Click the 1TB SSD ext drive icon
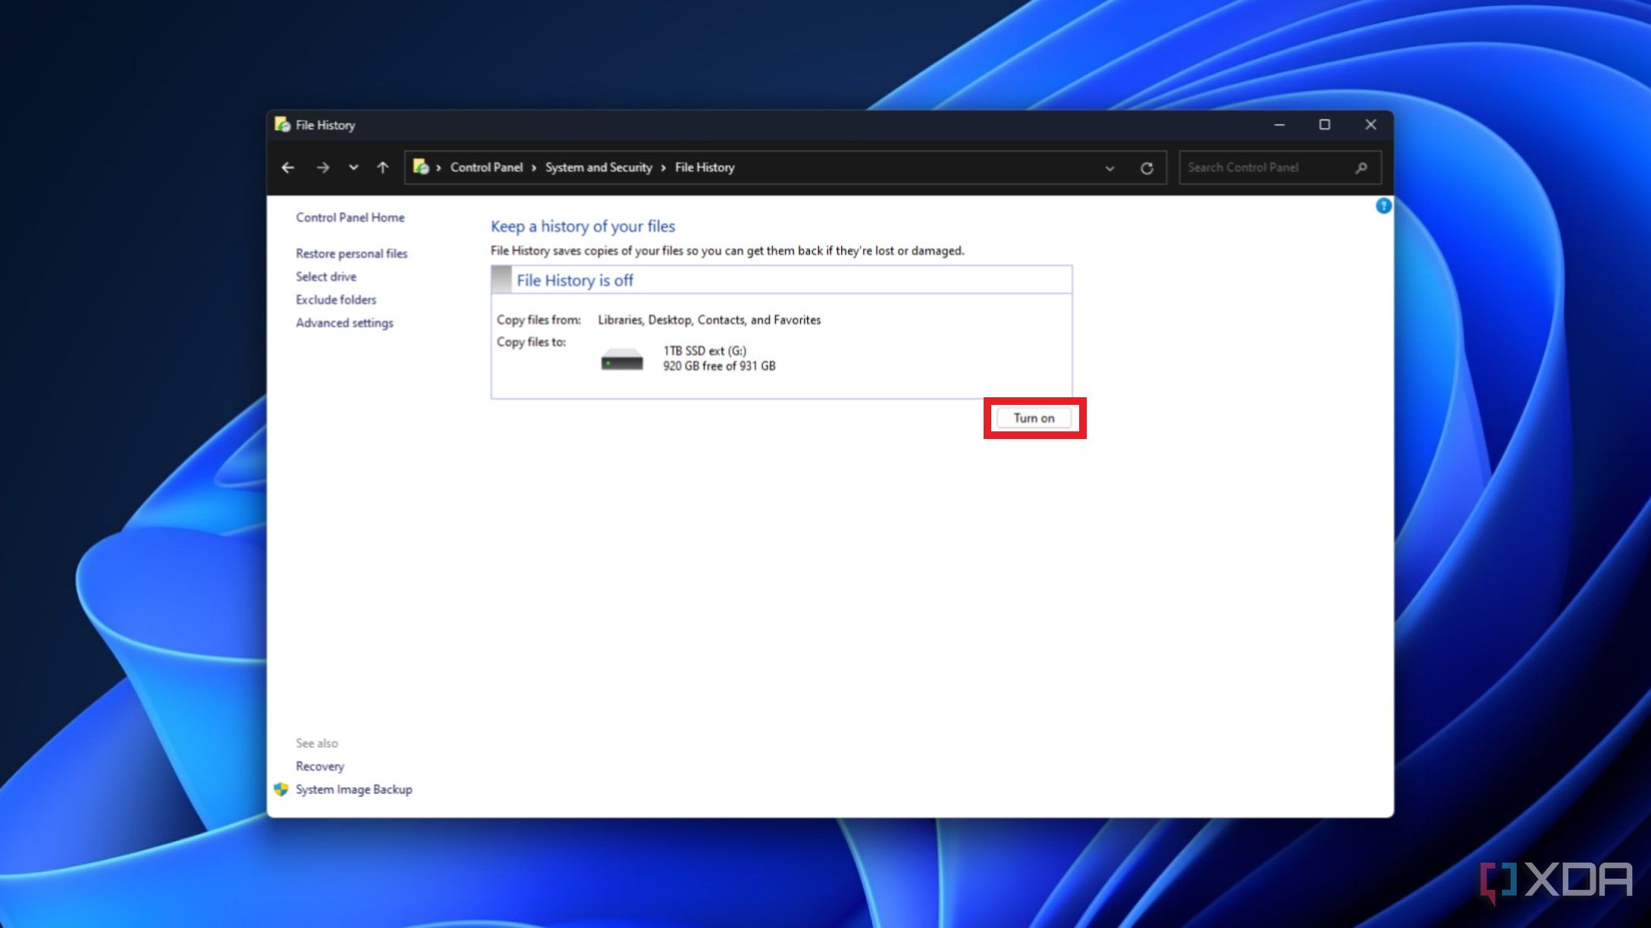1651x928 pixels. [621, 357]
